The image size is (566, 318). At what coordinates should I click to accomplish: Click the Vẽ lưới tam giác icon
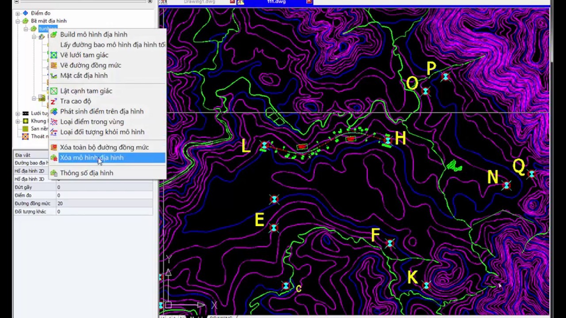[54, 55]
